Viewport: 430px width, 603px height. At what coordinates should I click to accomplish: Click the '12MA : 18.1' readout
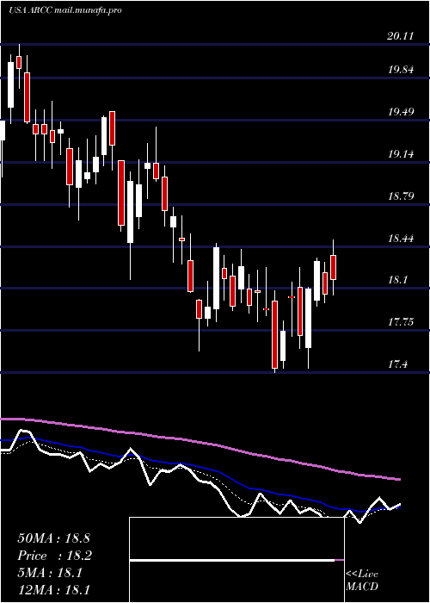click(x=53, y=589)
